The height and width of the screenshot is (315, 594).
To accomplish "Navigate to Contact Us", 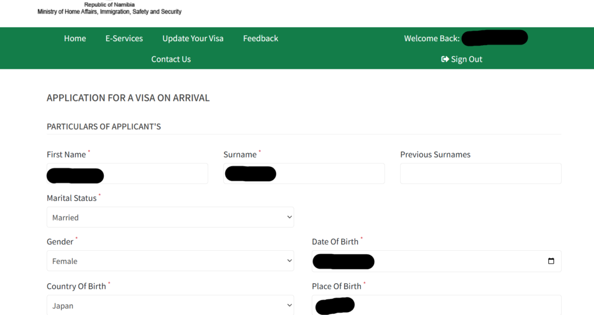I will 171,59.
